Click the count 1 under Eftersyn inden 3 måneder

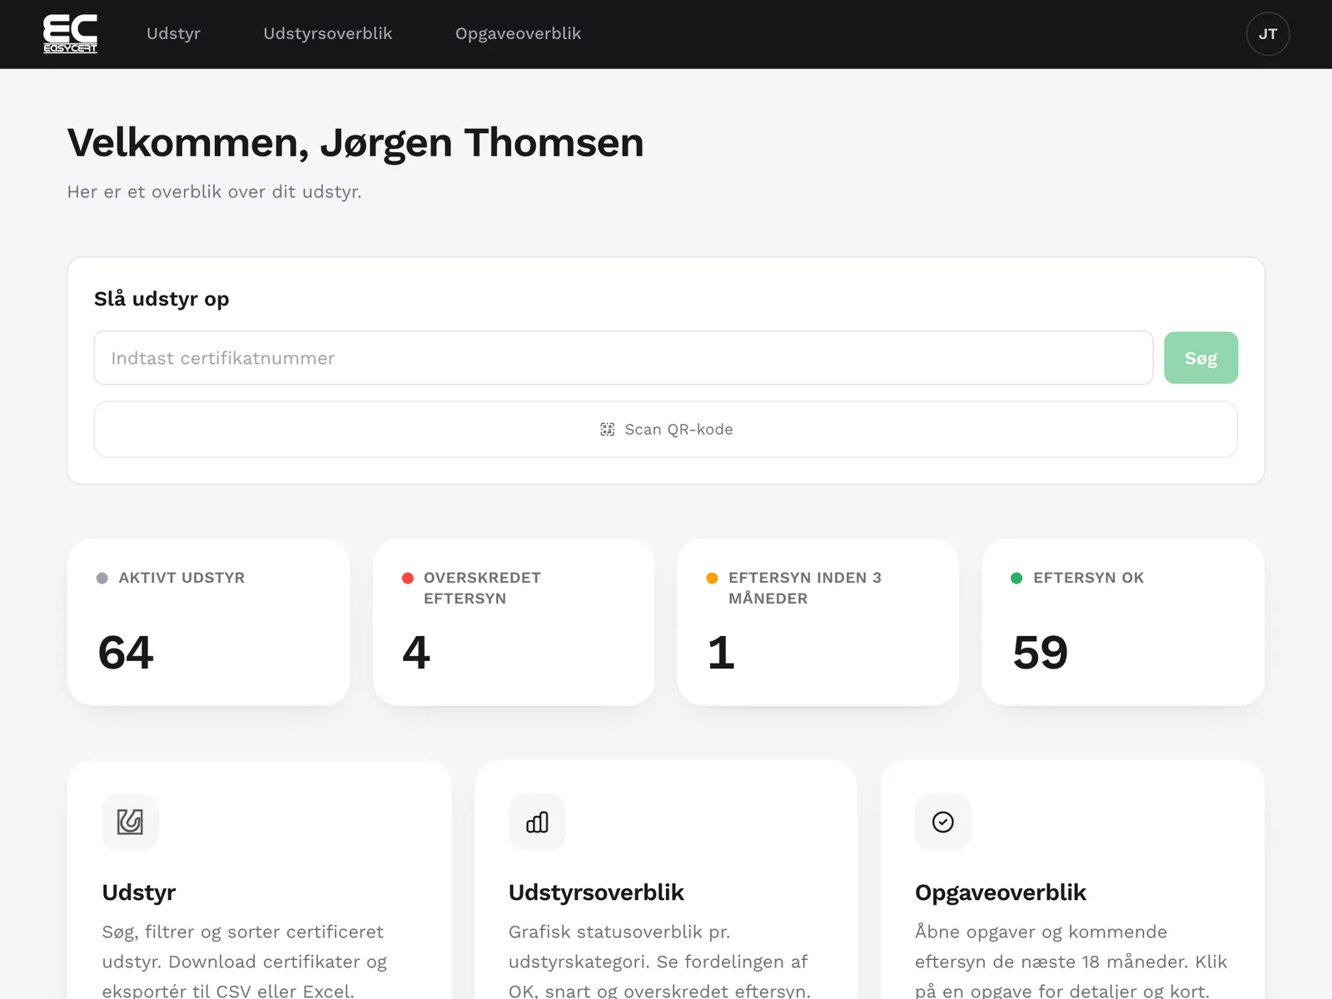[x=721, y=652]
